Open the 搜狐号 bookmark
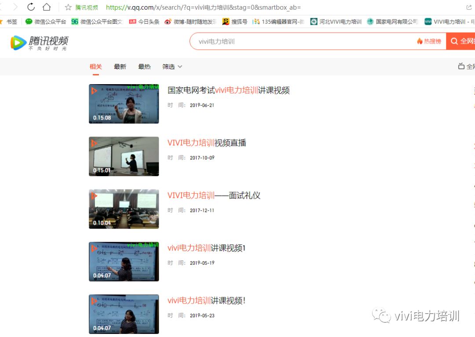 coord(235,22)
